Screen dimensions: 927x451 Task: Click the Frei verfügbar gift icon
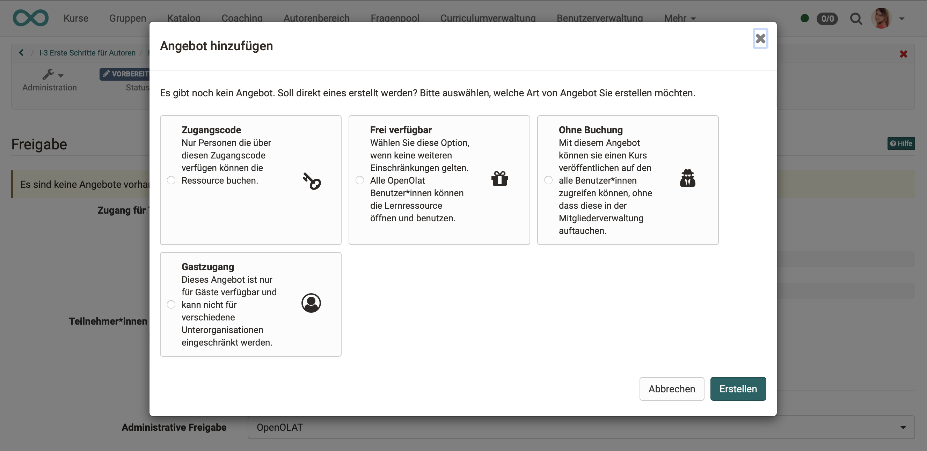pyautogui.click(x=500, y=177)
